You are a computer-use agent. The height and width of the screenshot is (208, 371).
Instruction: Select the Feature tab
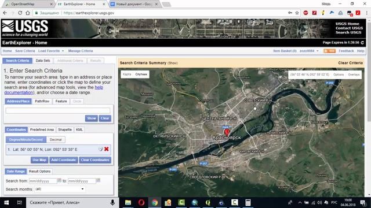(61, 101)
